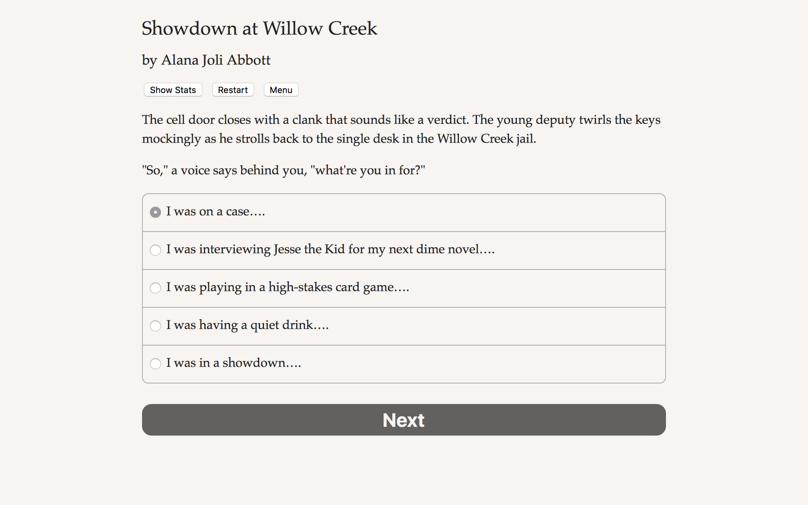The image size is (808, 505).
Task: Restart the story from the beginning
Action: pyautogui.click(x=232, y=90)
